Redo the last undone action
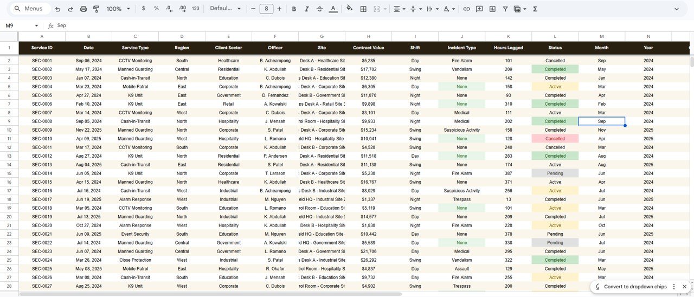Viewport: 694px width, 297px height. 70,9
